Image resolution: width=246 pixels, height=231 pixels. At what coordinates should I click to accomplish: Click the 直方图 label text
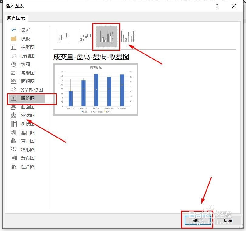pyautogui.click(x=28, y=141)
